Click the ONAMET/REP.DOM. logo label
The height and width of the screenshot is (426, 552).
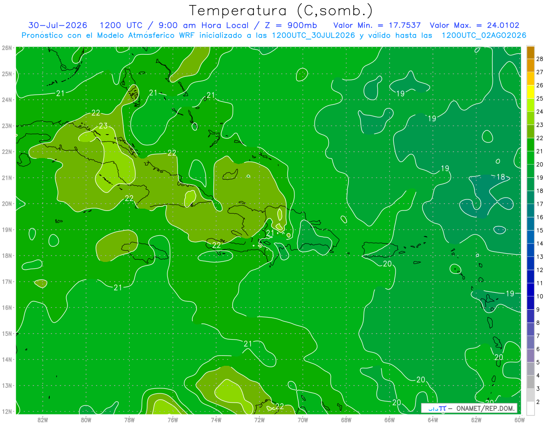click(470, 408)
